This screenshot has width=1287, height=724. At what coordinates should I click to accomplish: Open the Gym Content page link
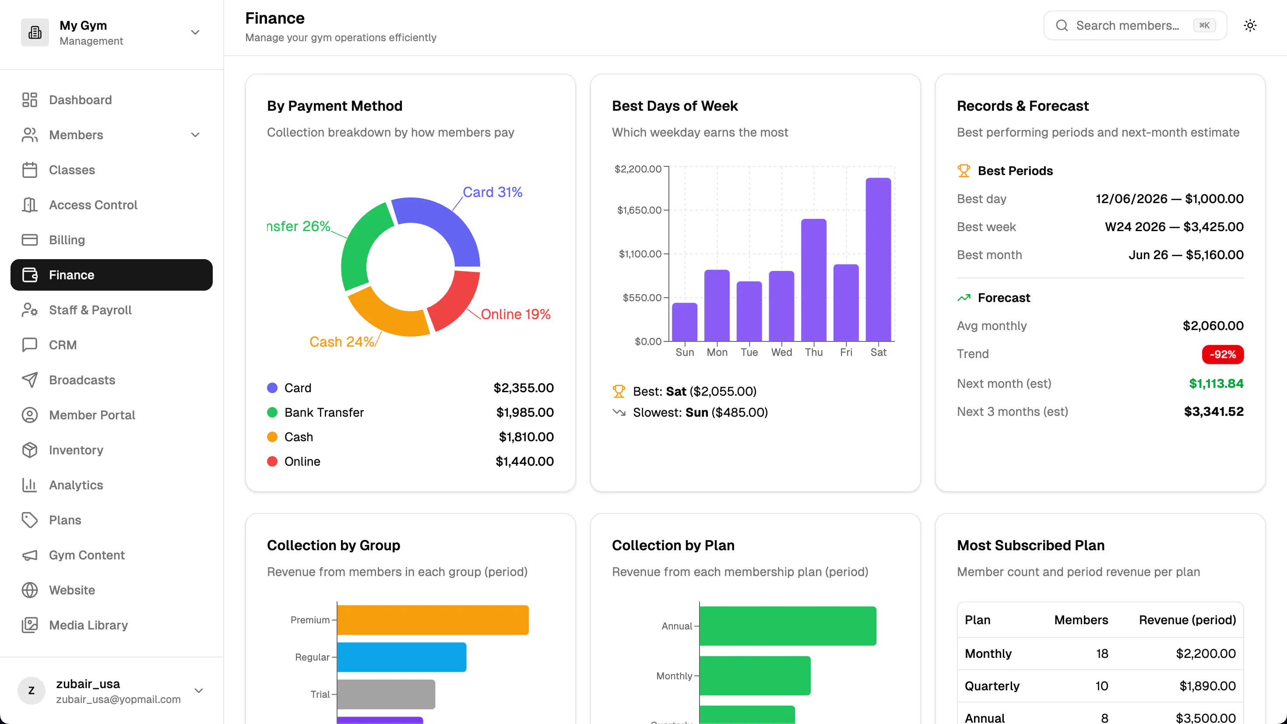coord(112,555)
